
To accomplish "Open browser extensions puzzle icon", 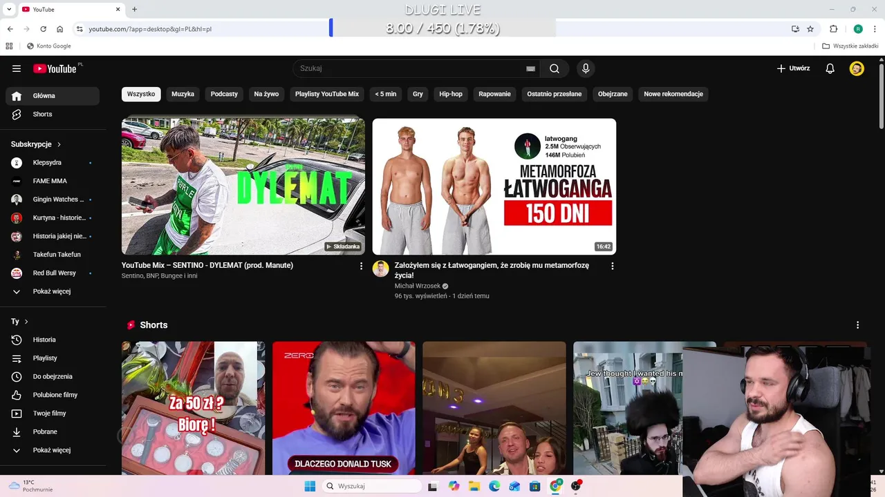I will [834, 29].
